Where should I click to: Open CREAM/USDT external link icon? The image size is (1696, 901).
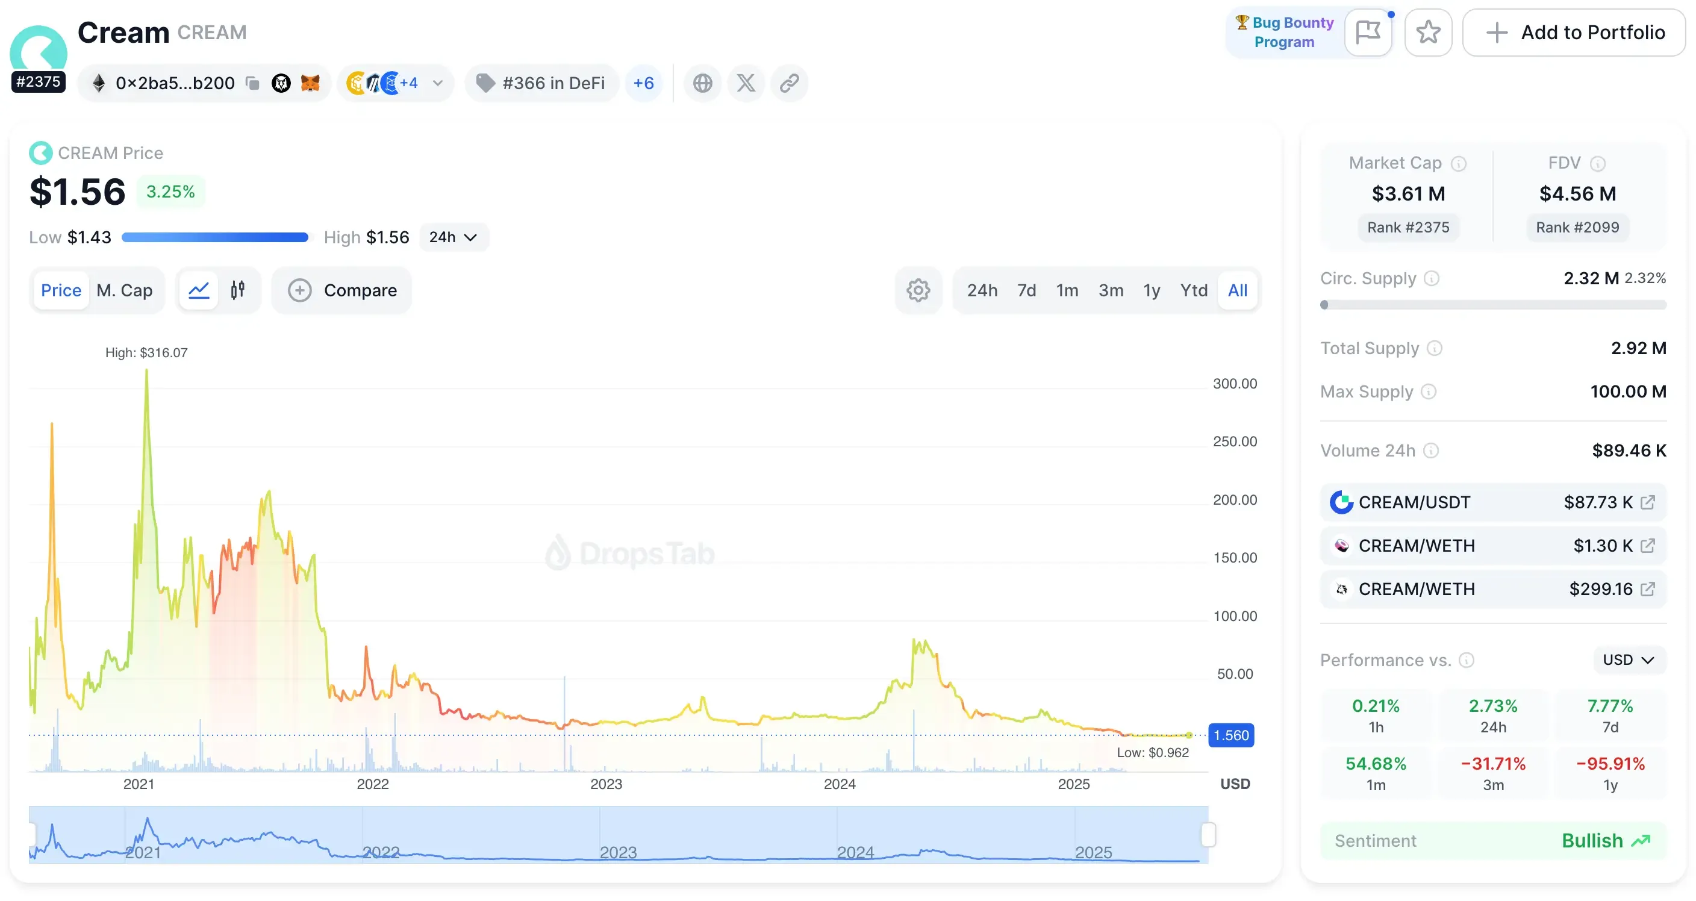tap(1648, 502)
